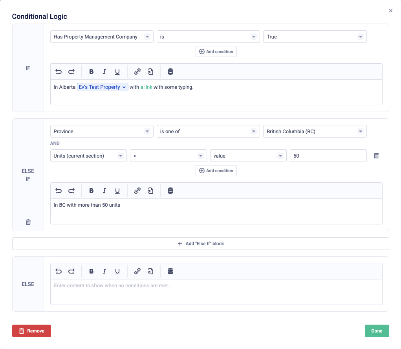Undo in the ELSE block editor
Screen dimensions: 401x349
click(x=59, y=271)
